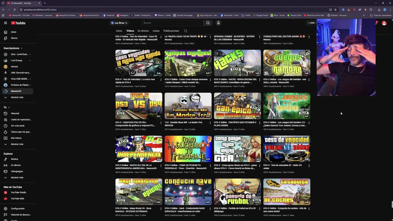This screenshot has width=393, height=221.
Task: Open NexxuzHD subscription in the sidebar
Action: (x=18, y=91)
